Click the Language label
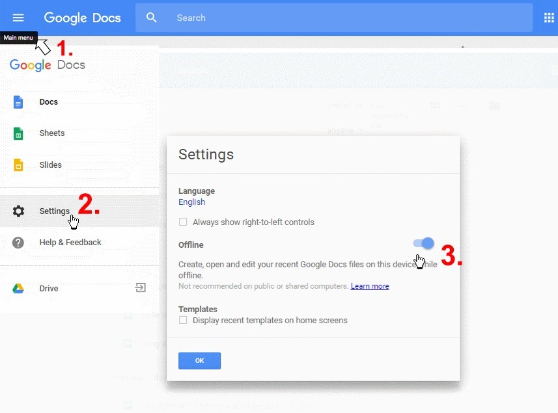The width and height of the screenshot is (558, 413). [x=197, y=191]
